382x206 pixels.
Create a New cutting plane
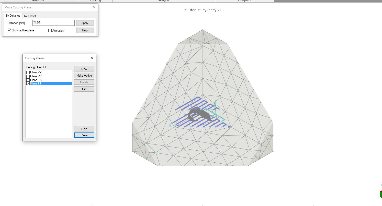[x=84, y=69]
